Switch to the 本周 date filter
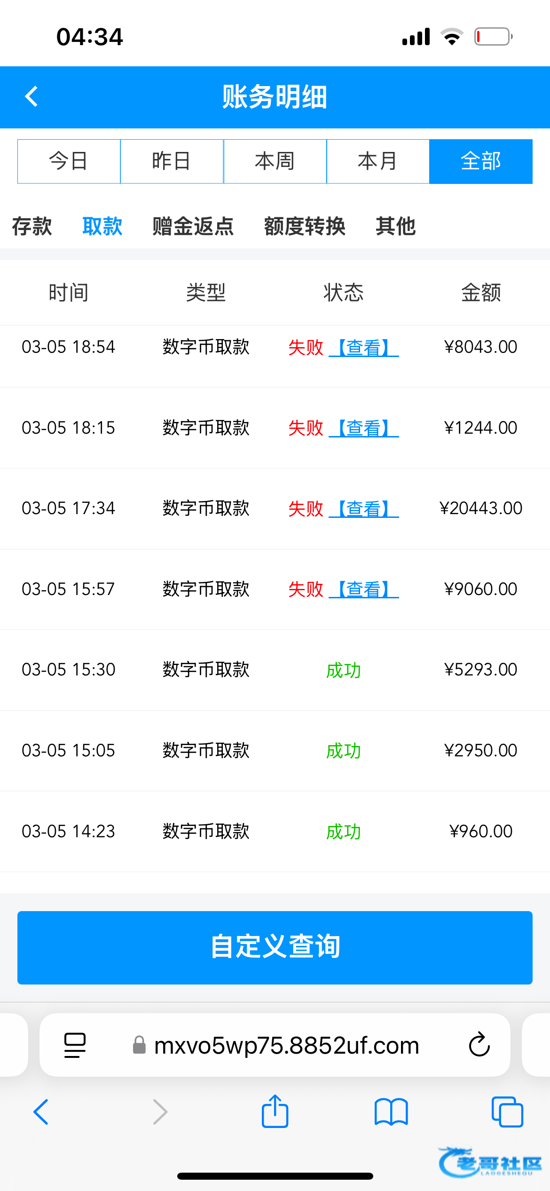Viewport: 550px width, 1191px height. [x=275, y=161]
